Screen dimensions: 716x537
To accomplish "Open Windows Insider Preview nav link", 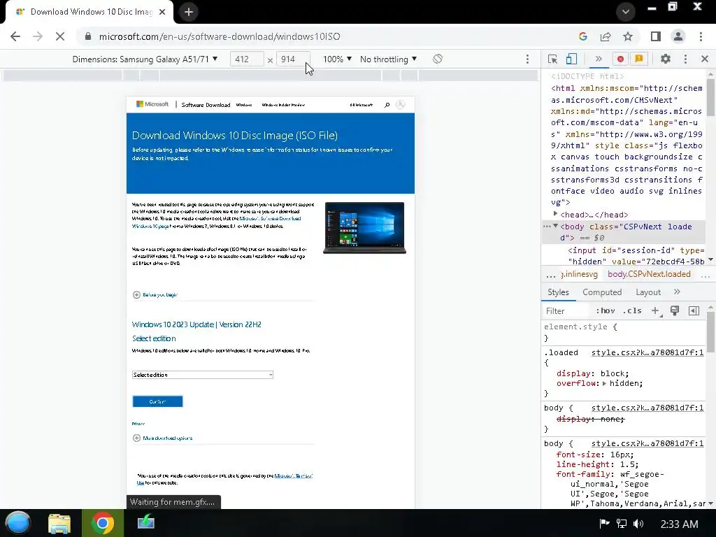I will 283,105.
